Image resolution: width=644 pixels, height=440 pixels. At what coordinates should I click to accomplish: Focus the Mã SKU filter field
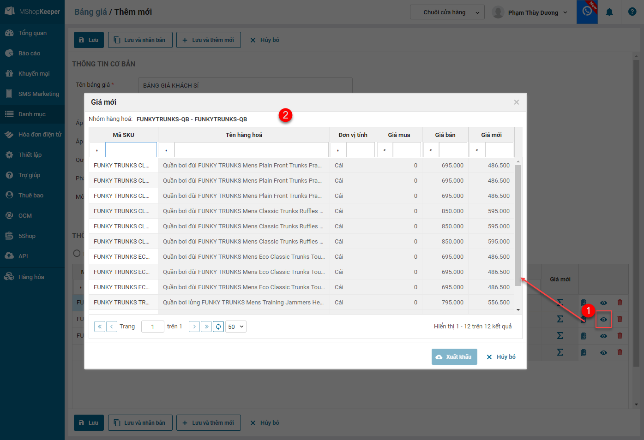coord(131,150)
